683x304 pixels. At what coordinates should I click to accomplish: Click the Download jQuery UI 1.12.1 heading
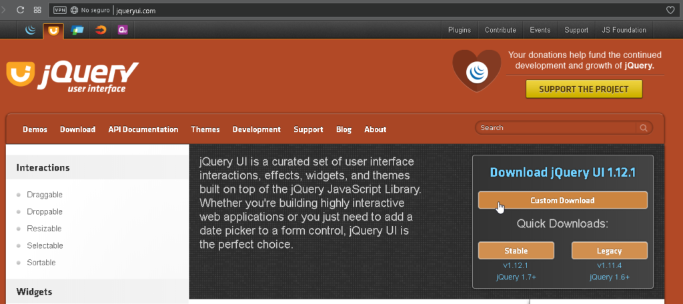[x=563, y=173]
